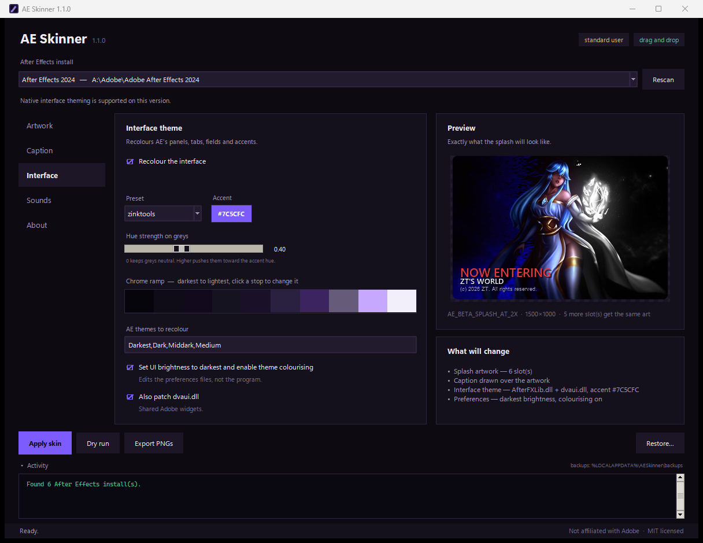Click the Restore... button

click(x=660, y=444)
